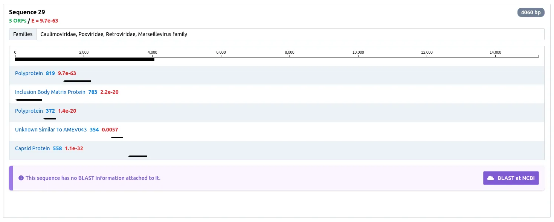Select the Families tab header
The image size is (554, 222).
[x=22, y=34]
